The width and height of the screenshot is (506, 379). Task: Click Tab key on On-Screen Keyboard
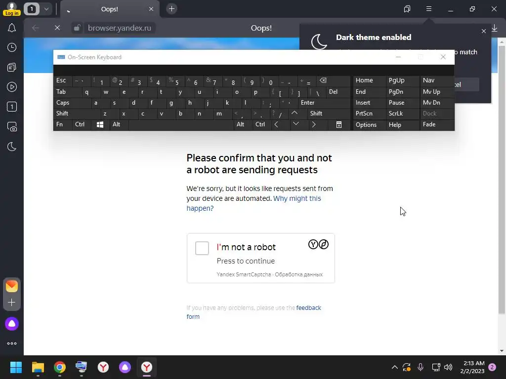click(67, 92)
